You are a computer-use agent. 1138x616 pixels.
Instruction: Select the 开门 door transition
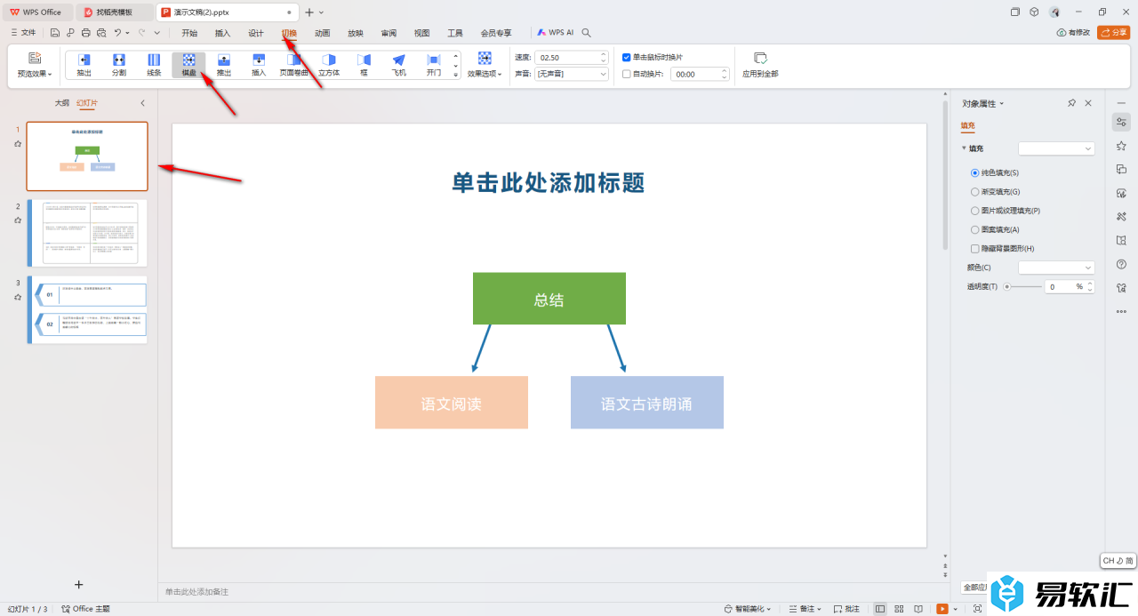(434, 65)
